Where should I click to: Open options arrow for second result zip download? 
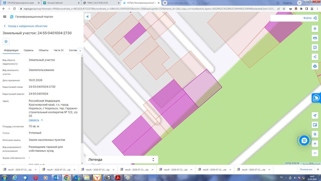tap(75, 170)
